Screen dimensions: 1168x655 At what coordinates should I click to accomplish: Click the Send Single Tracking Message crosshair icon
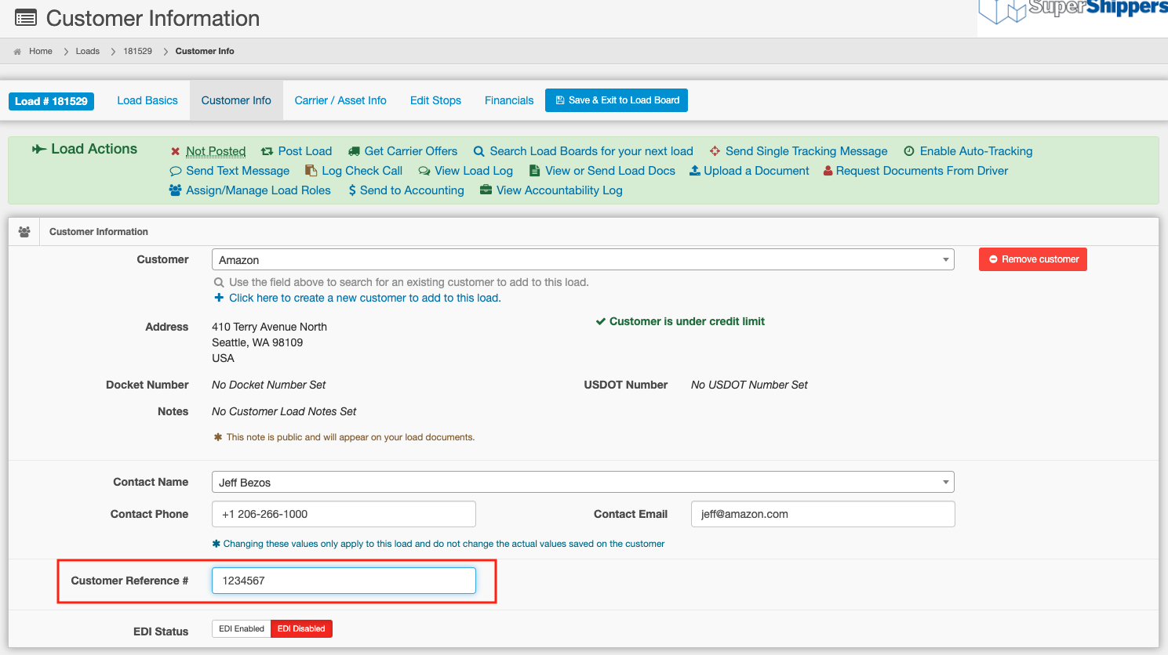pos(715,151)
